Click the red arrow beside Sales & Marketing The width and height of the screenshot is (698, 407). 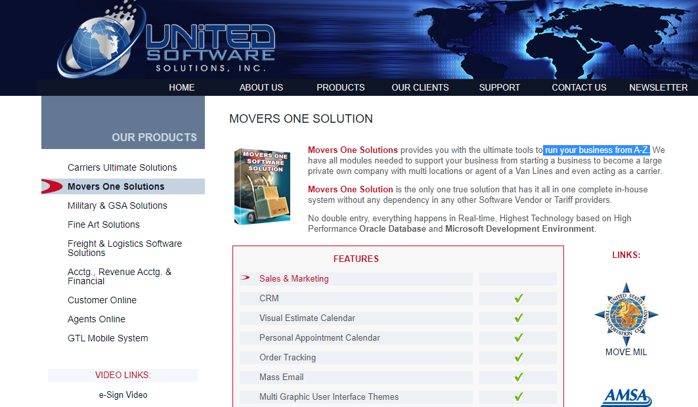(245, 278)
